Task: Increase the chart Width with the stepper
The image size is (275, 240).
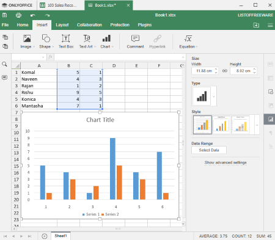Action: (216, 69)
